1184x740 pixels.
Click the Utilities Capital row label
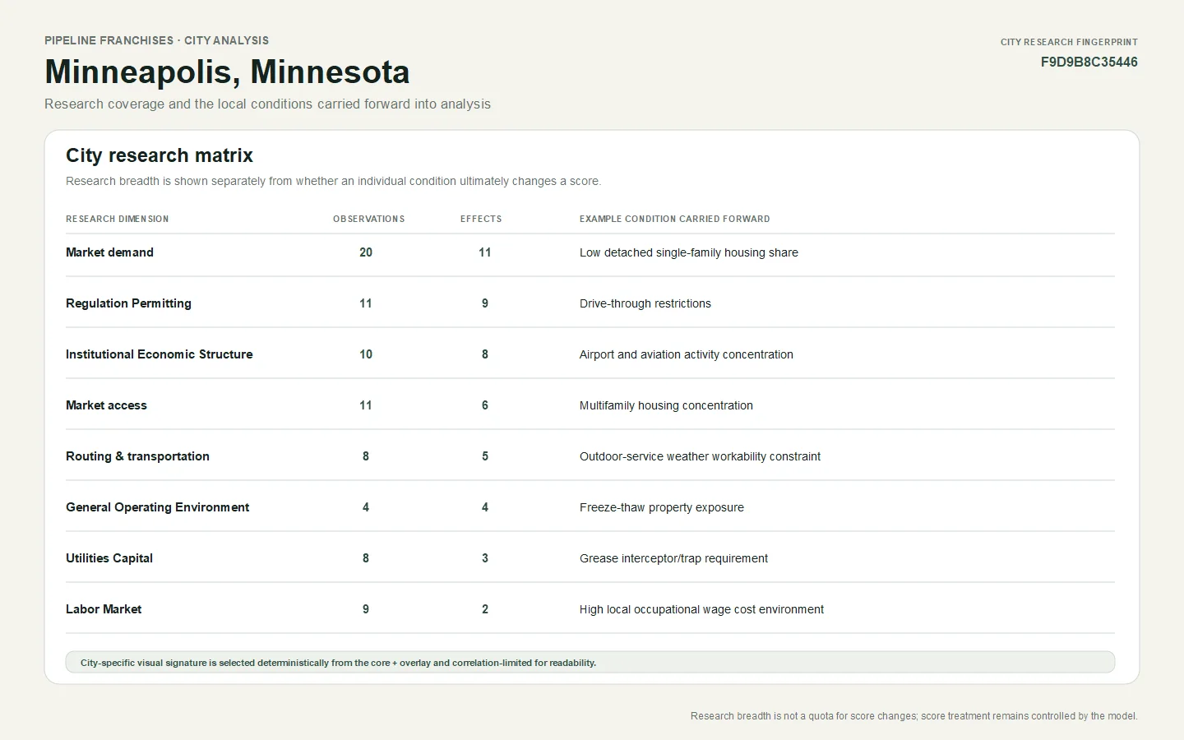[x=109, y=558]
